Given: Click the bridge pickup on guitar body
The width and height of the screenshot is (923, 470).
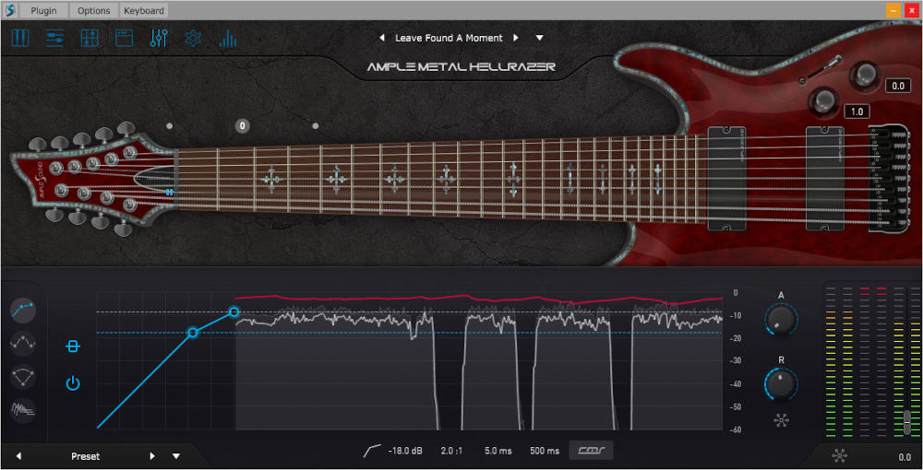Looking at the screenshot, I should click(824, 178).
